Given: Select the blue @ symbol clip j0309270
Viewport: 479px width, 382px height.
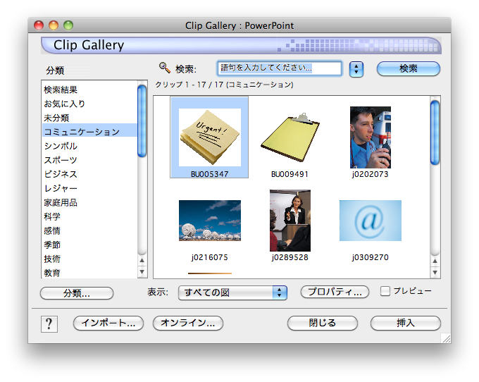Looking at the screenshot, I should 370,221.
